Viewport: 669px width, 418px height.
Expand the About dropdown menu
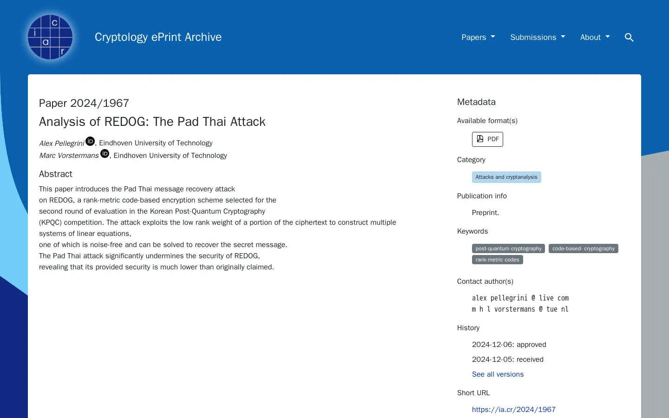(x=595, y=37)
